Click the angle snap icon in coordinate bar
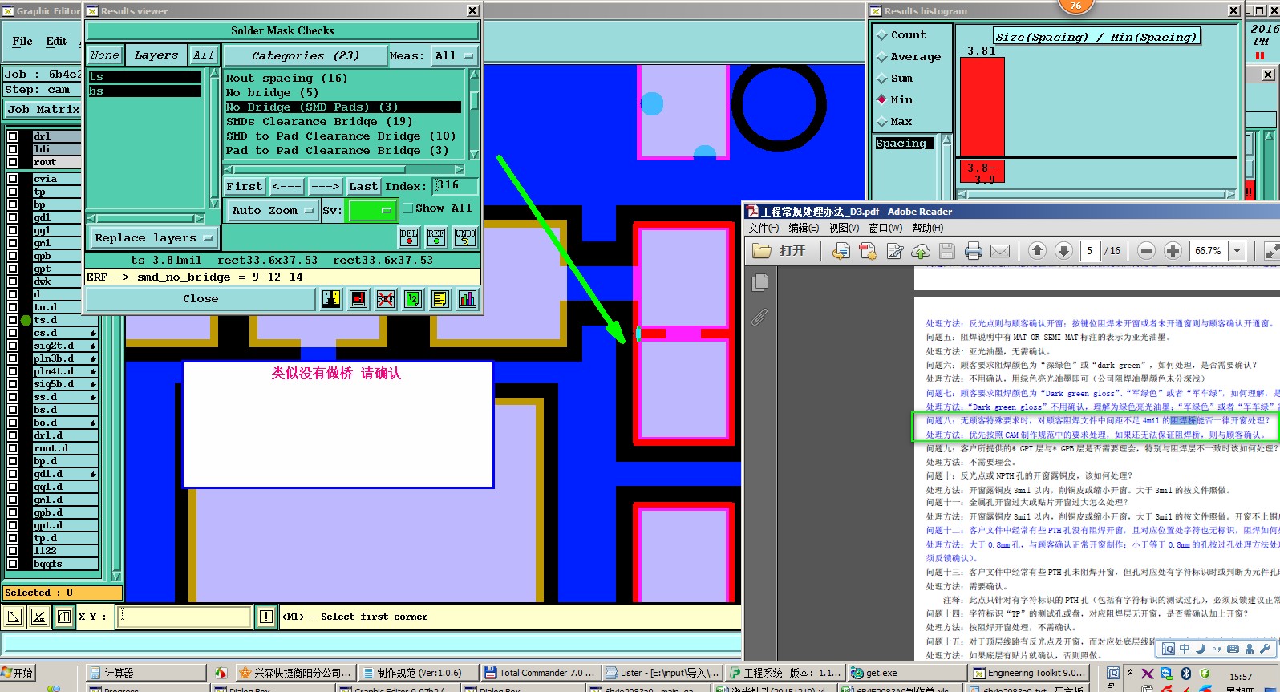 39,617
